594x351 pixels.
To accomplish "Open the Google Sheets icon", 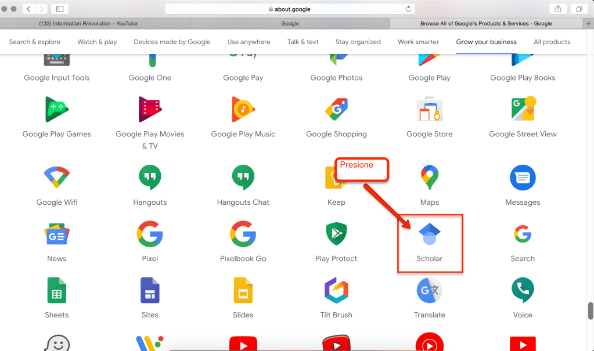I will (56, 290).
